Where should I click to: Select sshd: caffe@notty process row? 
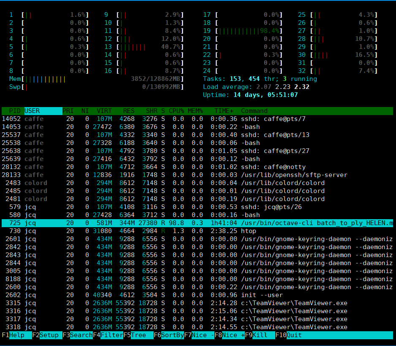tap(197, 167)
